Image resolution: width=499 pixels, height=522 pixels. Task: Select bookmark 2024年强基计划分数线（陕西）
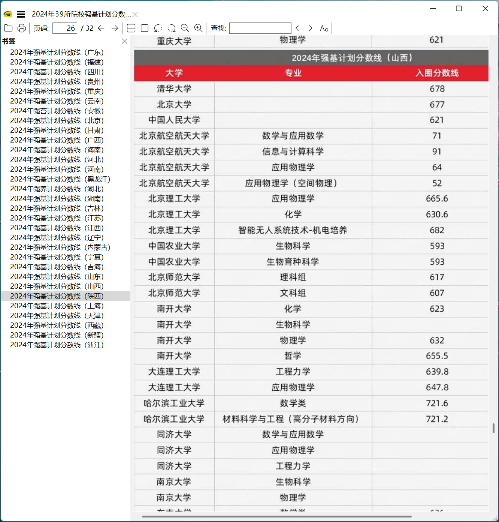pyautogui.click(x=57, y=296)
